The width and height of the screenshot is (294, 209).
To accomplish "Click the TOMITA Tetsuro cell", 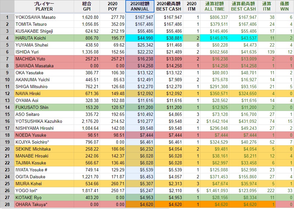I will [44, 24].
